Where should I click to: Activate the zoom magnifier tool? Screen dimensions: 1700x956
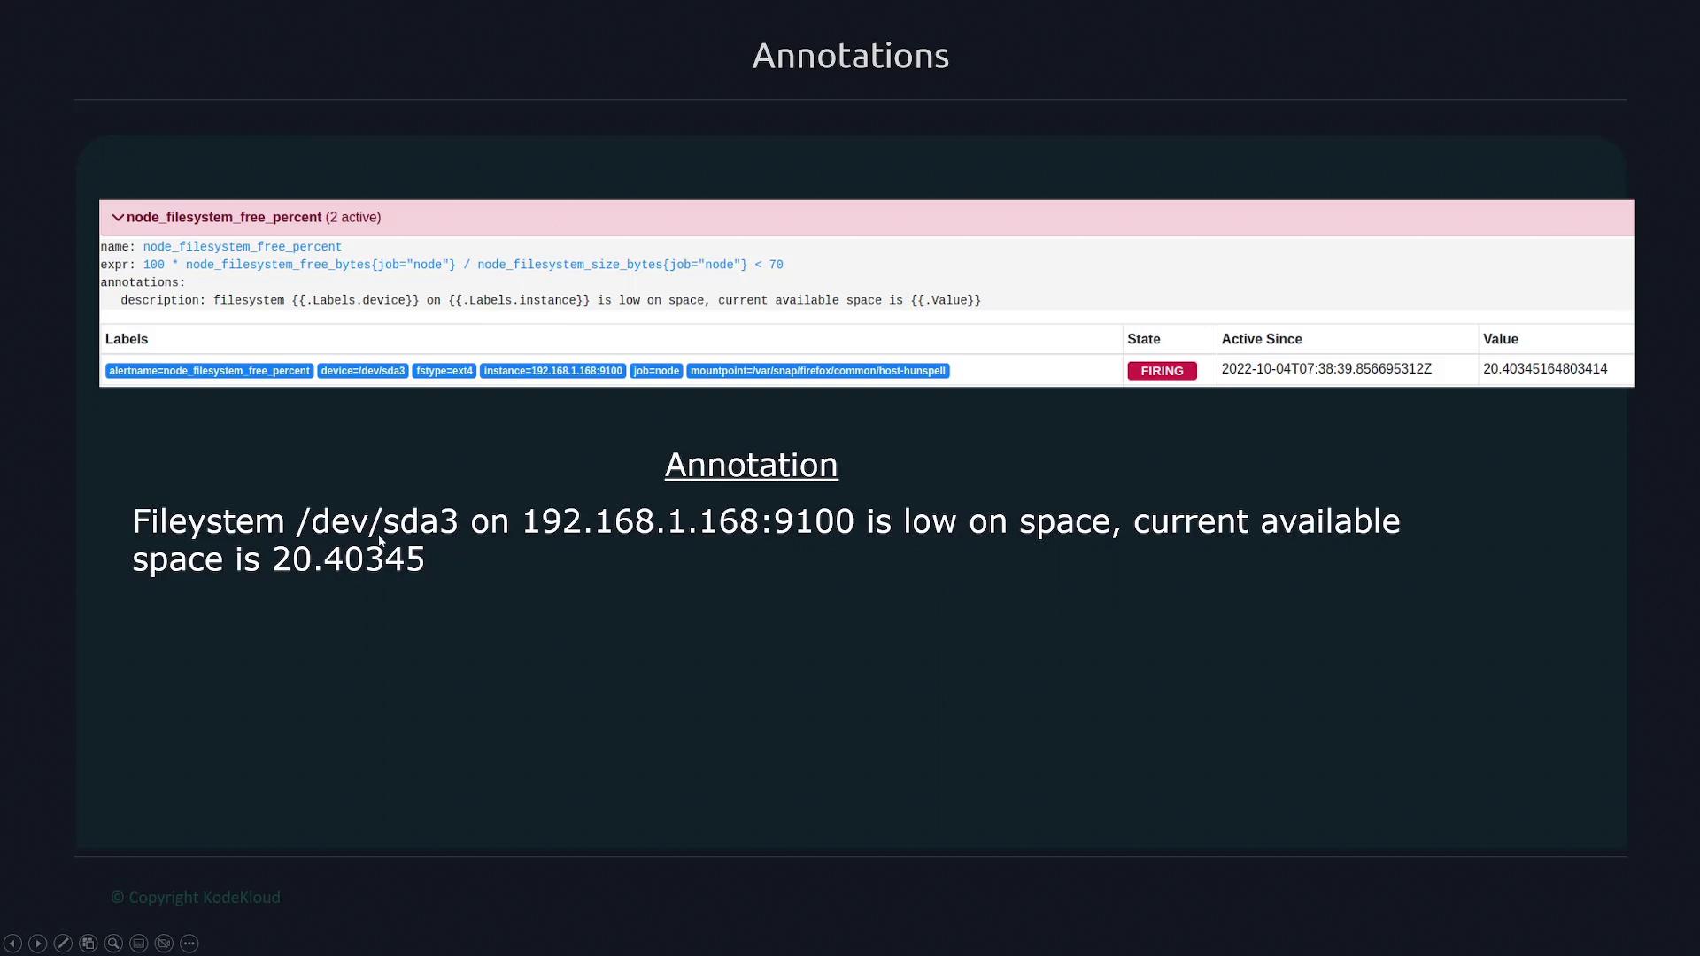[113, 944]
